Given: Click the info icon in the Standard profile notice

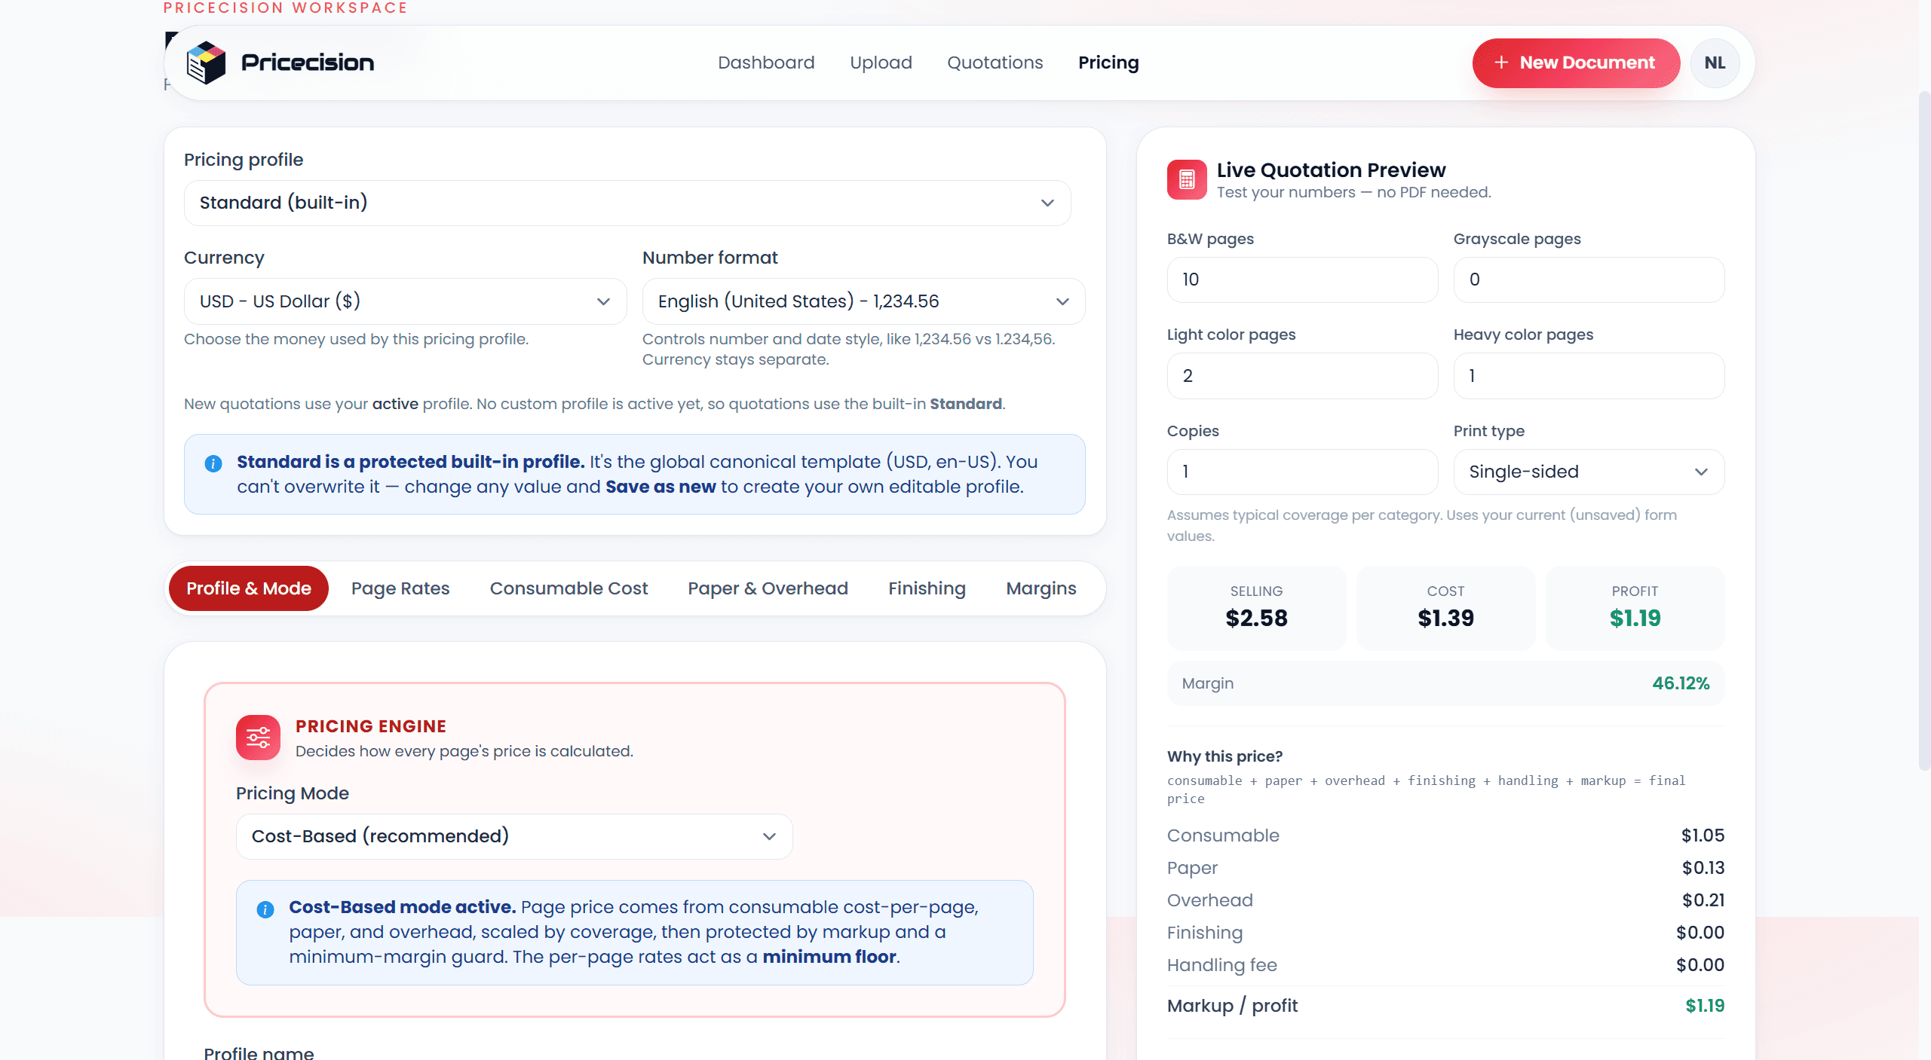Looking at the screenshot, I should pos(213,463).
